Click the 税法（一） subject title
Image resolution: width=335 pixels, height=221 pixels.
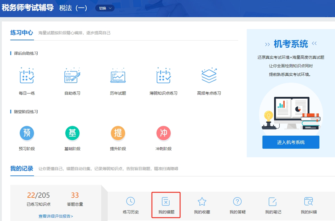pyautogui.click(x=73, y=8)
